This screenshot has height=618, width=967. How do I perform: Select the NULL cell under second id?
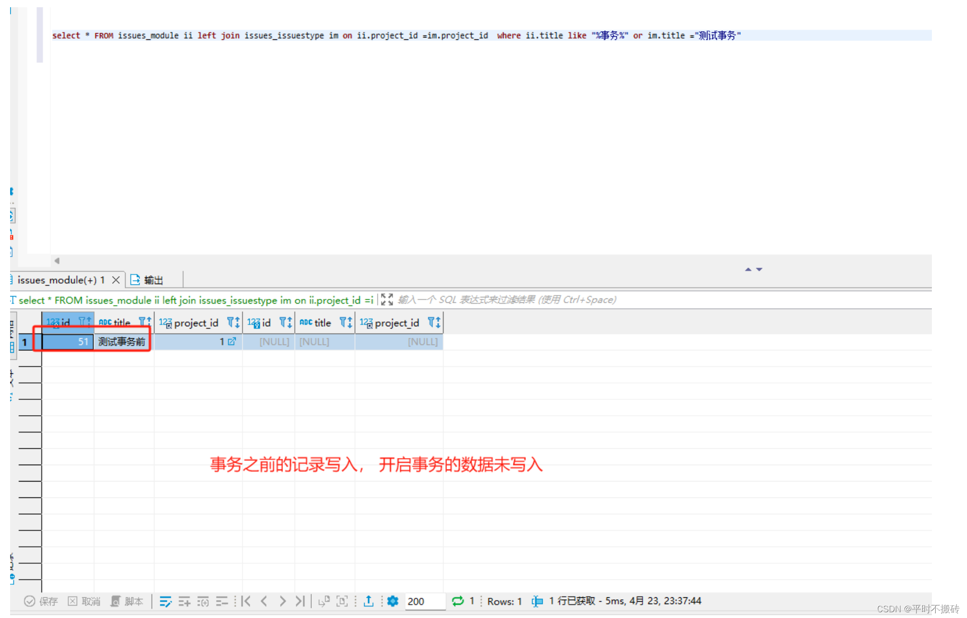click(268, 342)
